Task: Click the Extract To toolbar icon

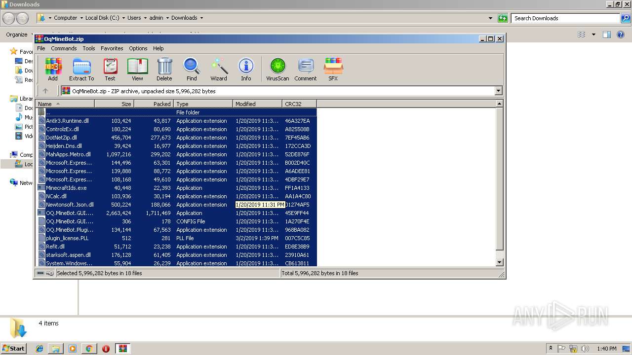Action: [x=81, y=69]
